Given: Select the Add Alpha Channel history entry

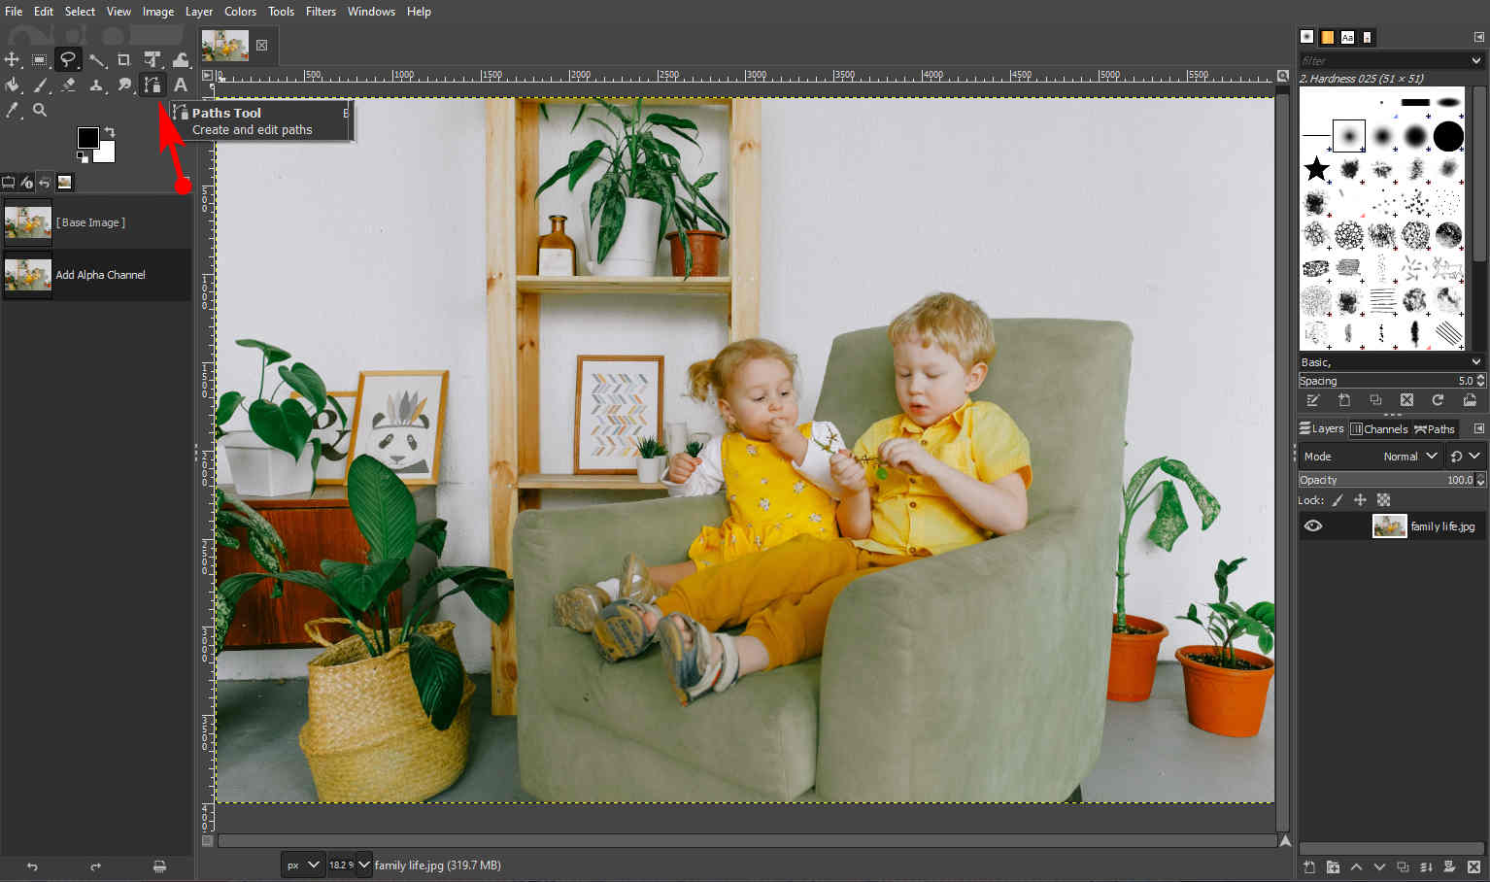Looking at the screenshot, I should click(96, 275).
